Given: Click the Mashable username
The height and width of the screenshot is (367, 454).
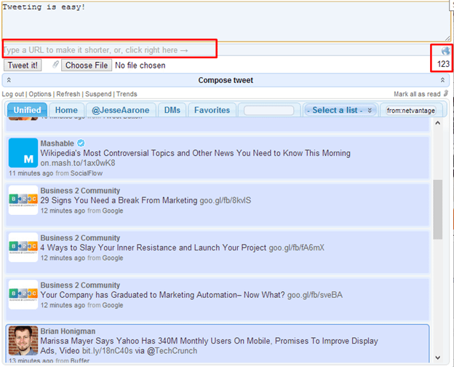Looking at the screenshot, I should [x=57, y=143].
